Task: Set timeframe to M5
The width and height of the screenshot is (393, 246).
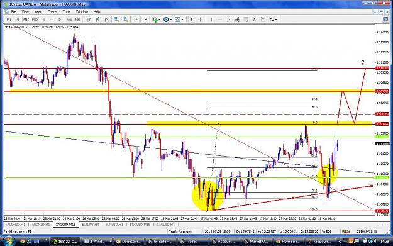Action: [x=18, y=20]
